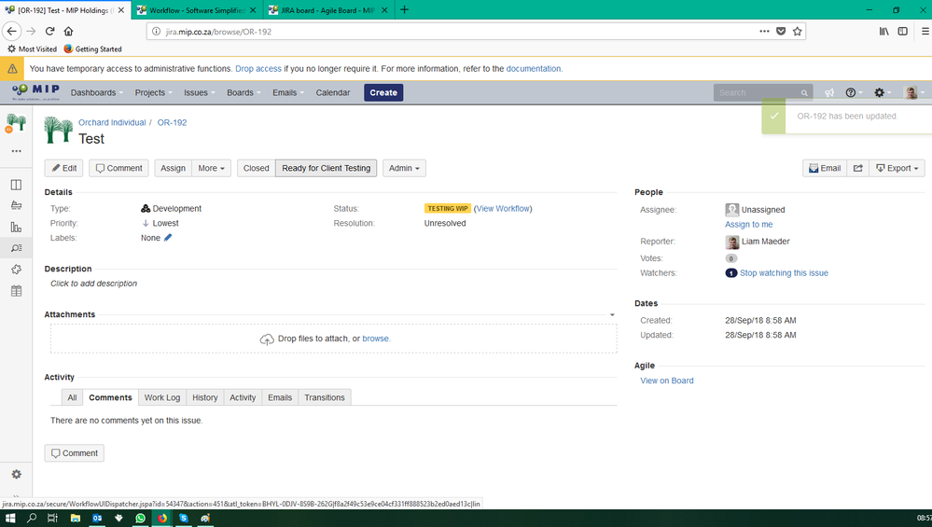Open Firefox hamburger menu
Viewport: 932px width, 527px height.
pyautogui.click(x=925, y=32)
